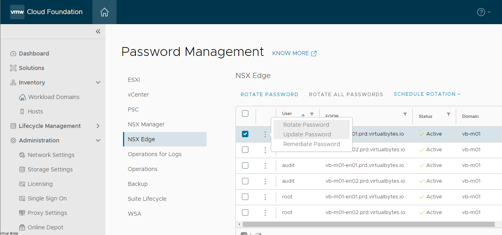Uncheck the highlighted first row checkbox
Screen dimensions: 502x235
pyautogui.click(x=245, y=134)
